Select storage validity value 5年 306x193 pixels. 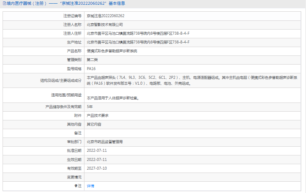click(x=90, y=107)
